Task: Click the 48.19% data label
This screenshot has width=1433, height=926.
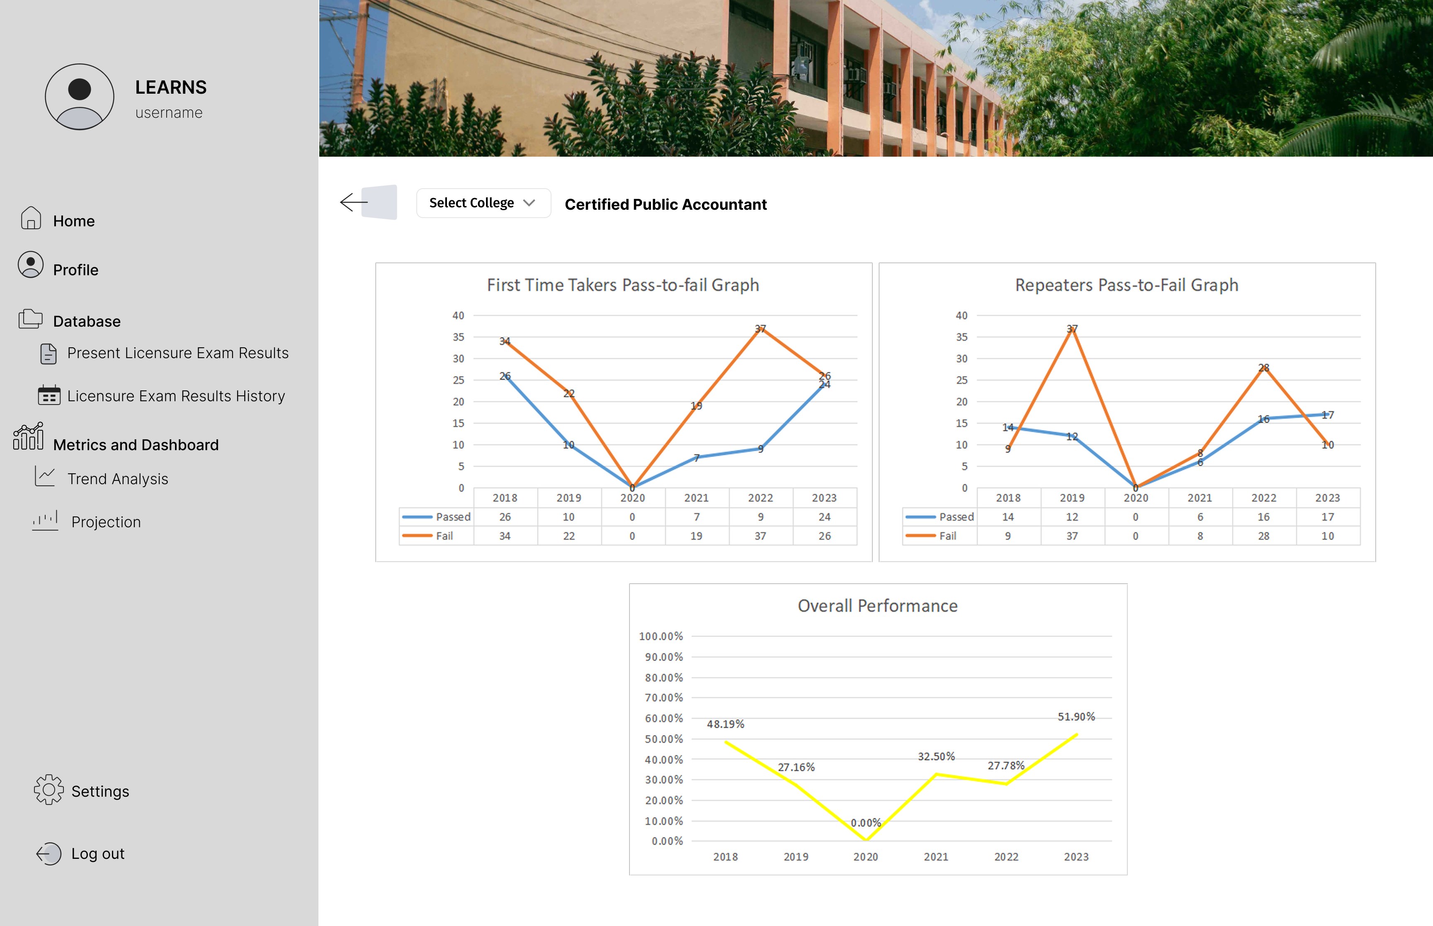Action: pos(725,725)
